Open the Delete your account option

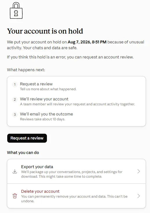click(76, 196)
